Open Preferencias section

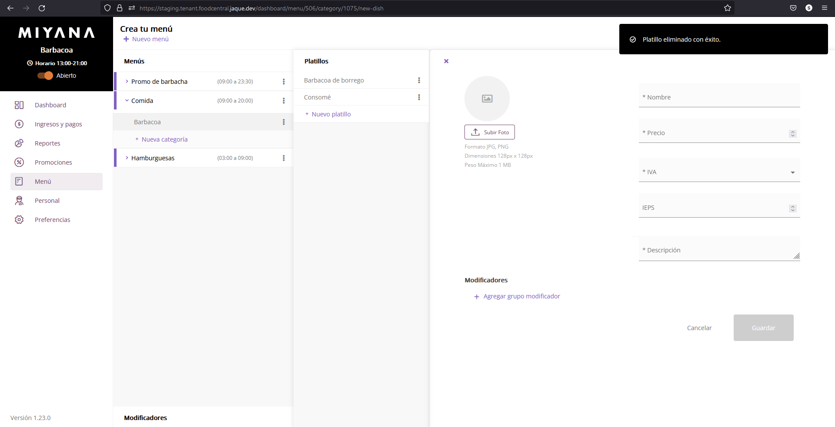pos(57,220)
